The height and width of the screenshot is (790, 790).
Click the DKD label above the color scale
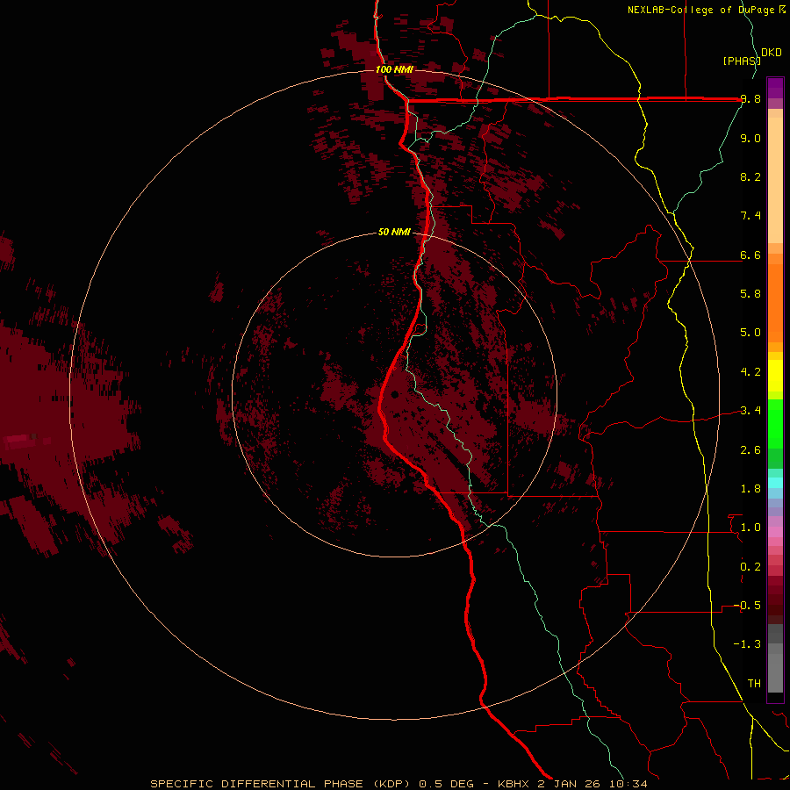click(x=772, y=52)
